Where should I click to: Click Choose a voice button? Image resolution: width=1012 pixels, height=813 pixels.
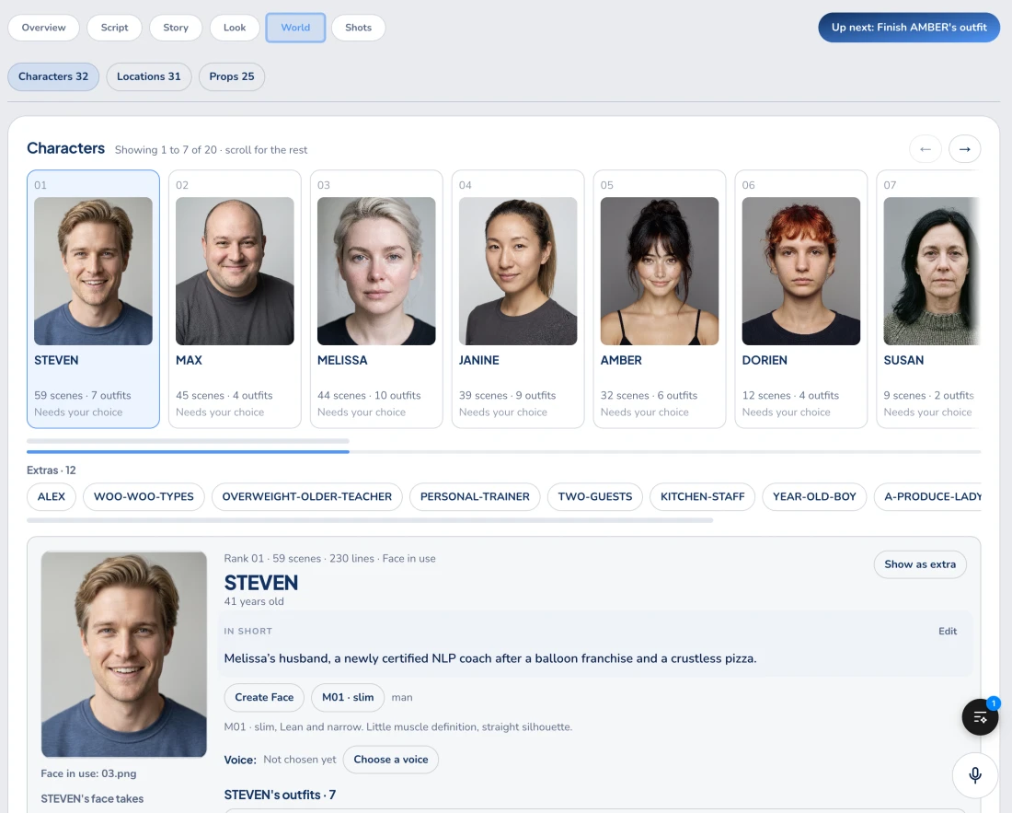coord(390,760)
